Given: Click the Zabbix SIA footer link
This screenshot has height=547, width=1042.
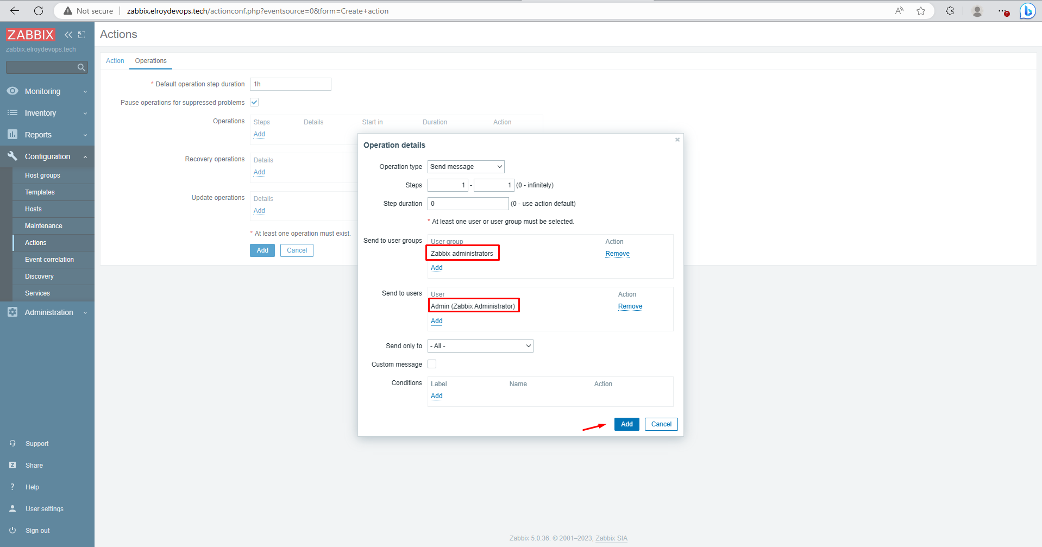Looking at the screenshot, I should coord(611,538).
